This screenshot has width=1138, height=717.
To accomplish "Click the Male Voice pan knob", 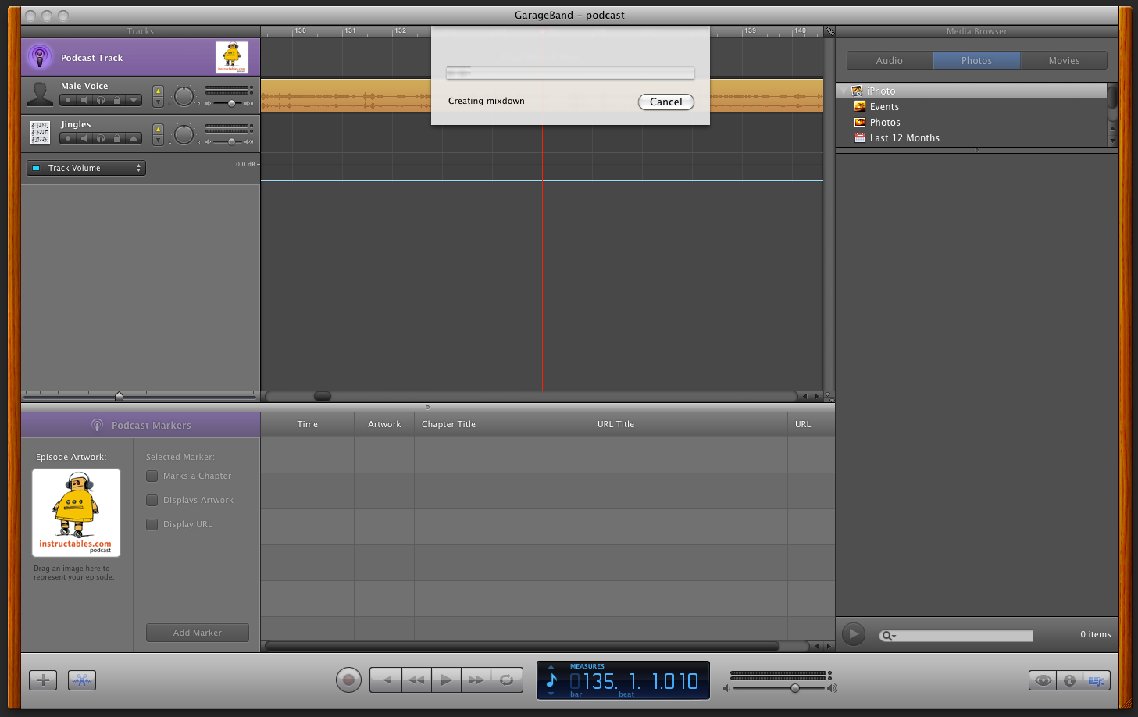I will (x=184, y=96).
